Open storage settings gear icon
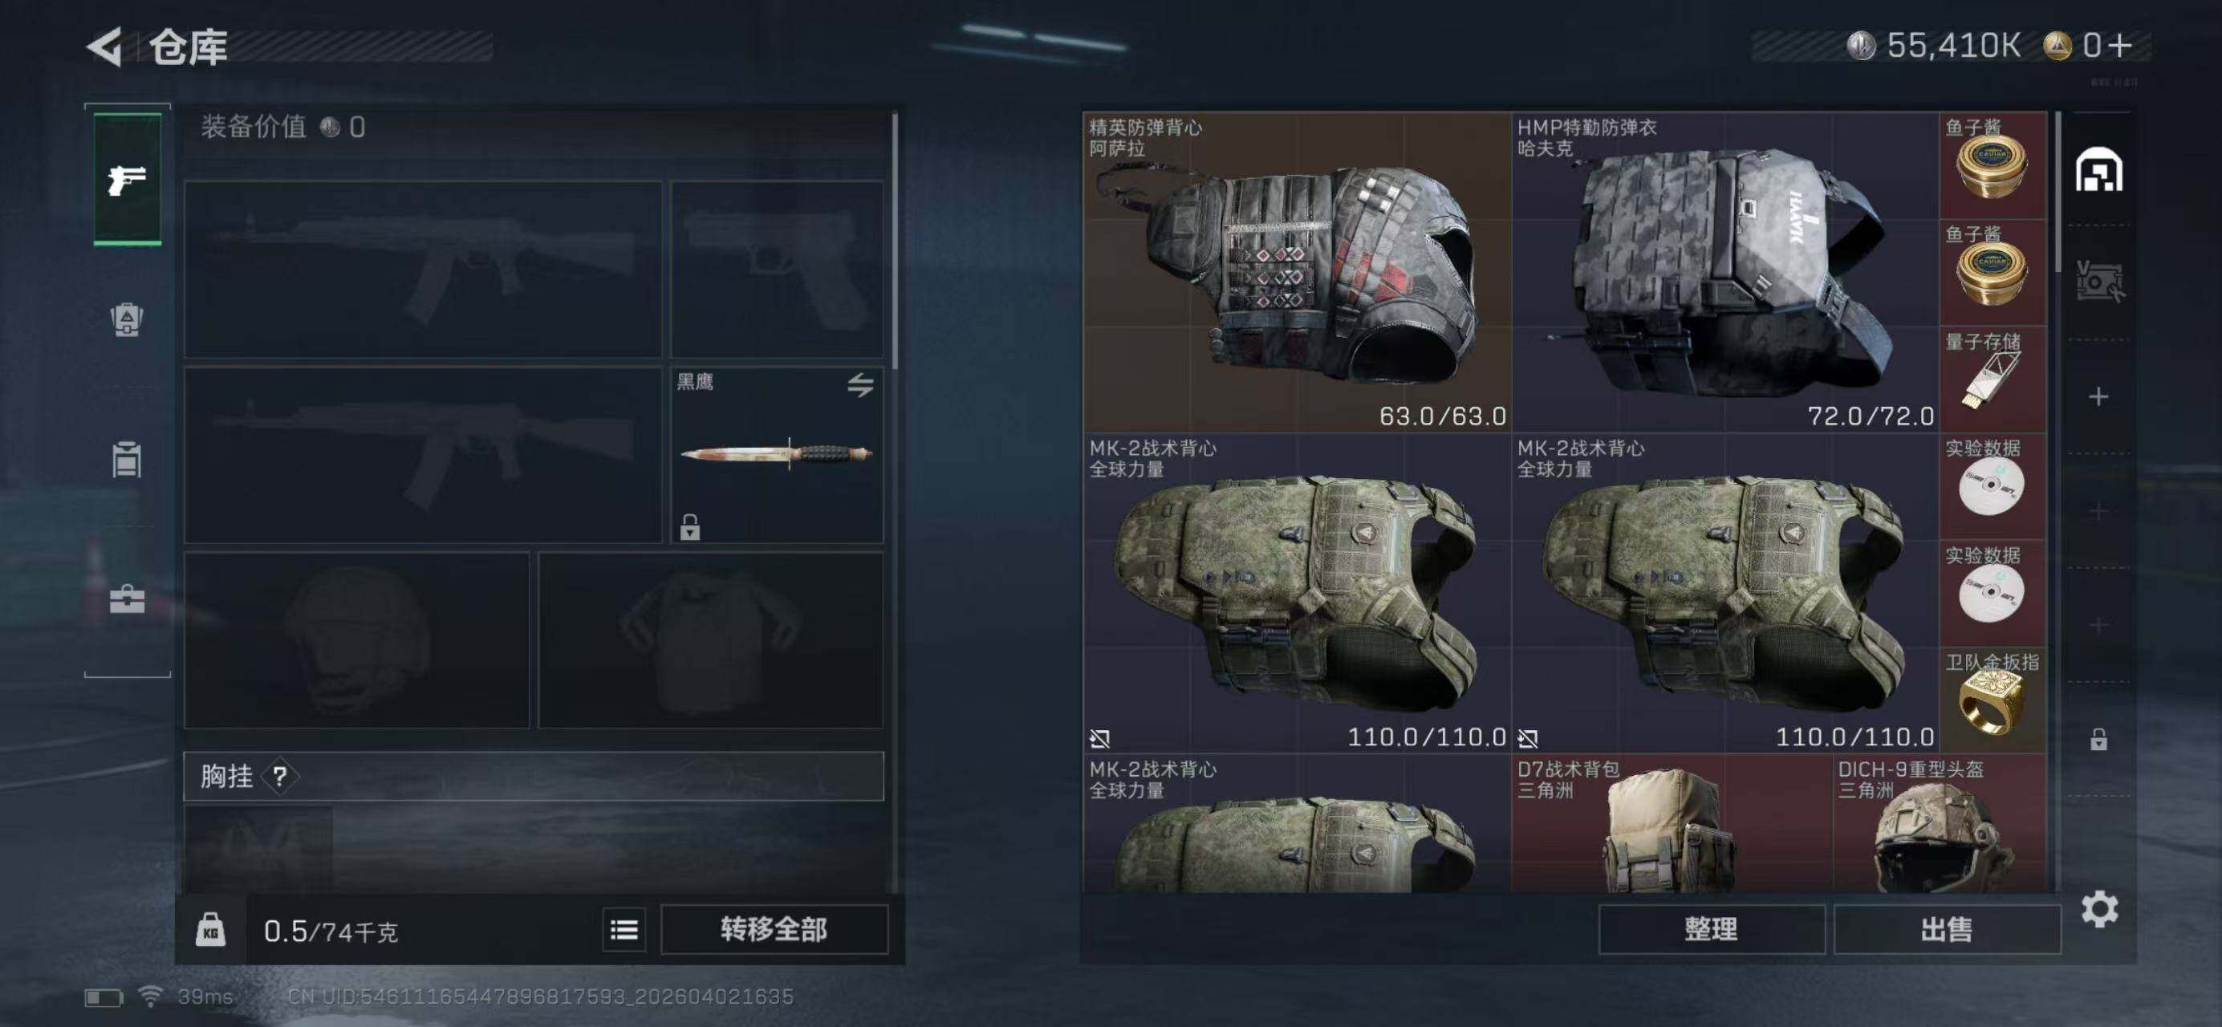 [2098, 909]
